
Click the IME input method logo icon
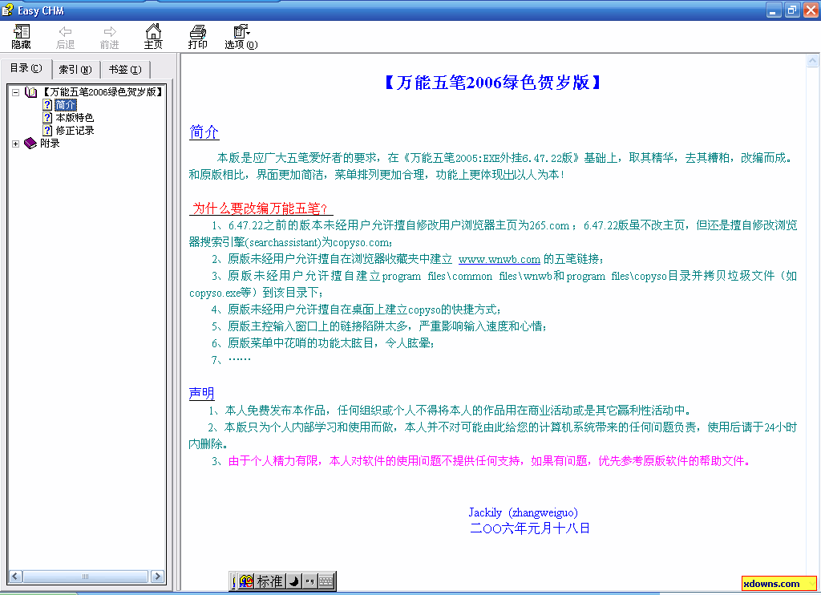246,581
